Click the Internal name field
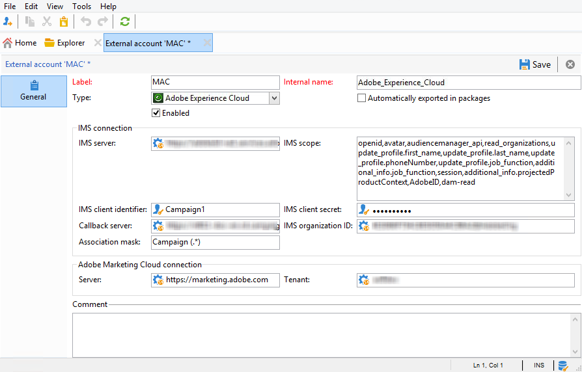Viewport: 582px width, 372px height. coord(469,83)
